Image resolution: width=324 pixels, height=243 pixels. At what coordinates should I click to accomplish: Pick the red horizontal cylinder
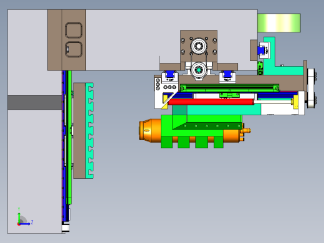[x=211, y=102]
